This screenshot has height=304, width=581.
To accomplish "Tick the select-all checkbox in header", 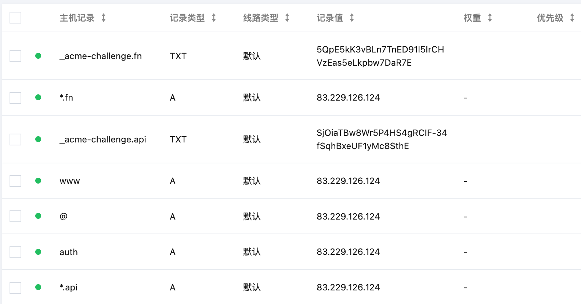I will (x=15, y=18).
